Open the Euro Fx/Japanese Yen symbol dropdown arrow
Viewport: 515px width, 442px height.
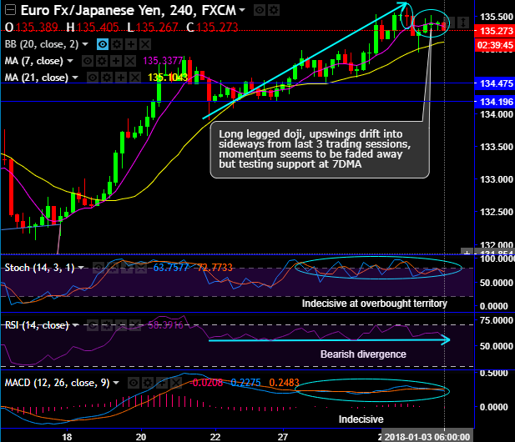(242, 10)
